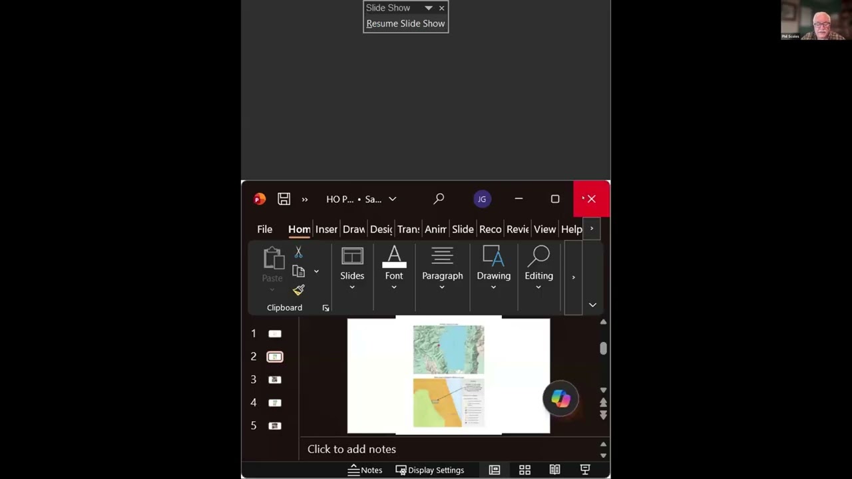
Task: Expand the Copy dropdown arrow
Action: [316, 271]
